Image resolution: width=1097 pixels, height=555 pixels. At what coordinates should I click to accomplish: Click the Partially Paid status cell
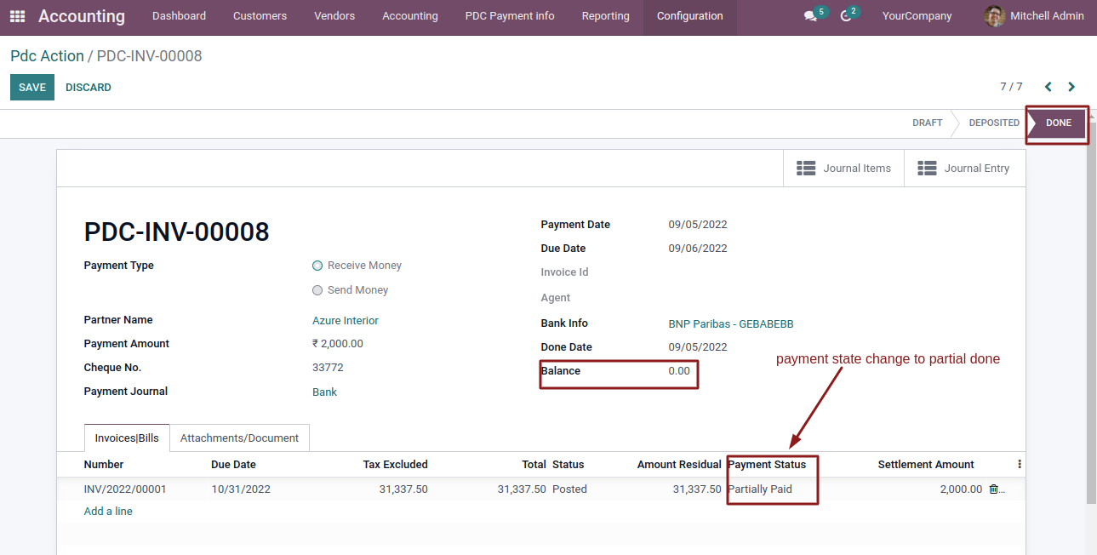click(x=760, y=489)
